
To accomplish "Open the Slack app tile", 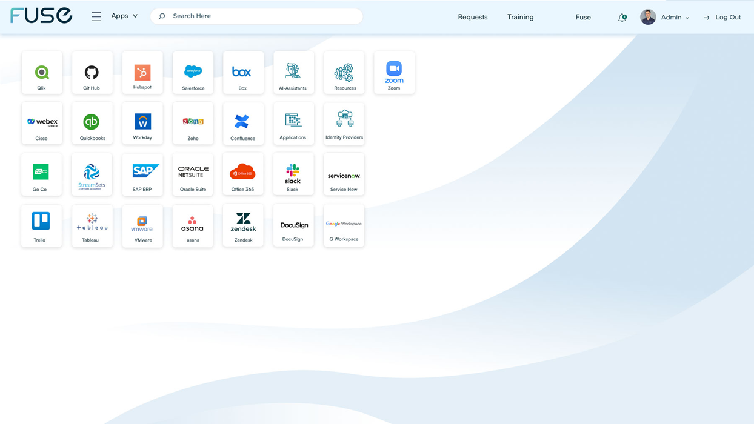I will pyautogui.click(x=293, y=174).
